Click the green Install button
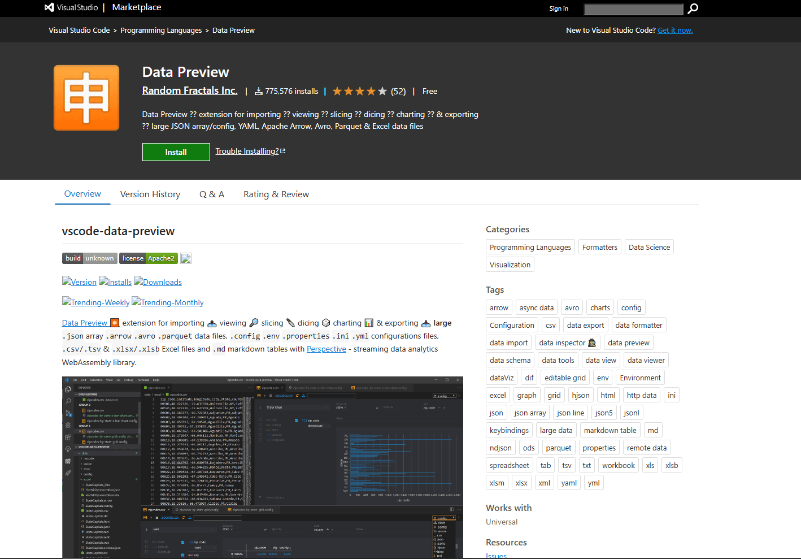Screen dimensions: 801x559 point(176,152)
